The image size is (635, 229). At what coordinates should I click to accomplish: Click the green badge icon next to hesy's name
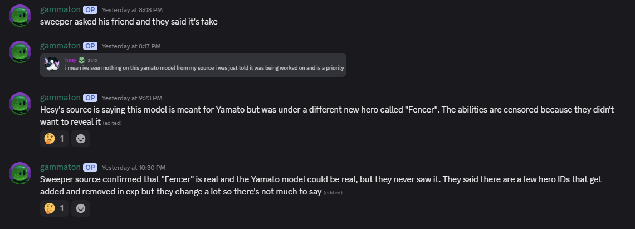coord(81,60)
